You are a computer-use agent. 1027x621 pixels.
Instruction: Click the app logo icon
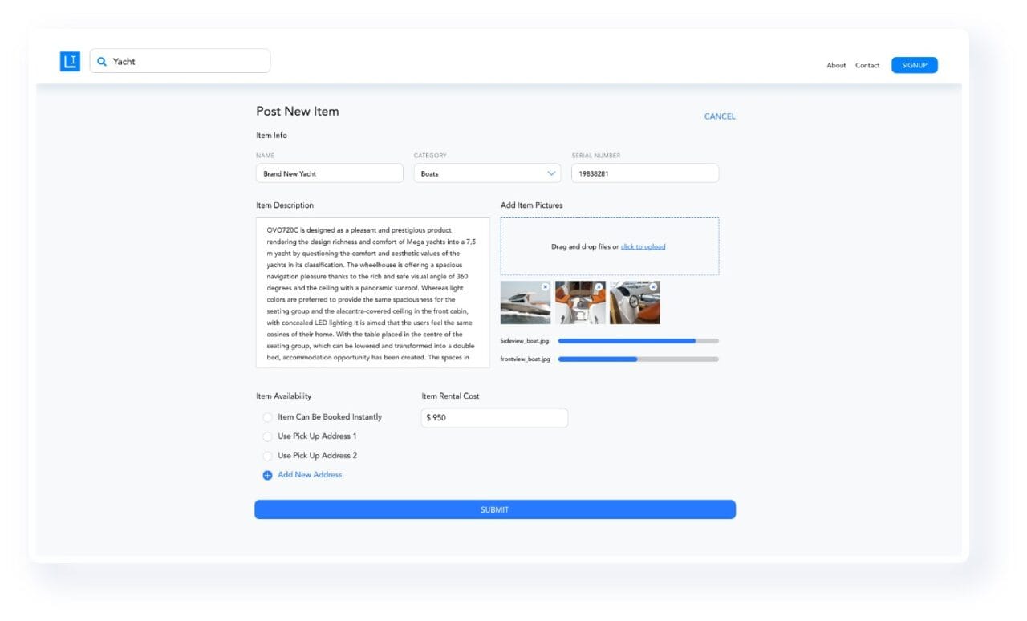71,61
